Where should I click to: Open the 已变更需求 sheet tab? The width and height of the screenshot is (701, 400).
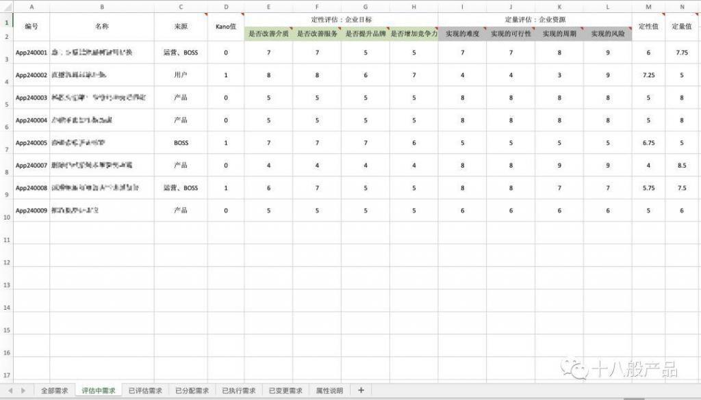click(x=285, y=390)
